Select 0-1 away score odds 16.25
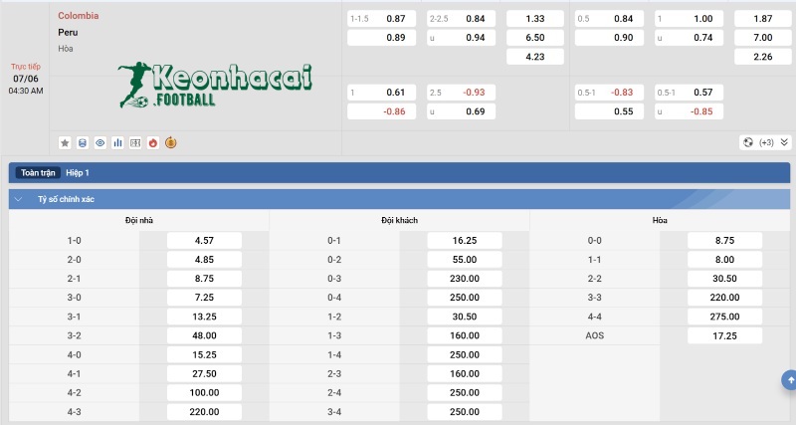Screen dimensions: 796x425 (x=465, y=240)
